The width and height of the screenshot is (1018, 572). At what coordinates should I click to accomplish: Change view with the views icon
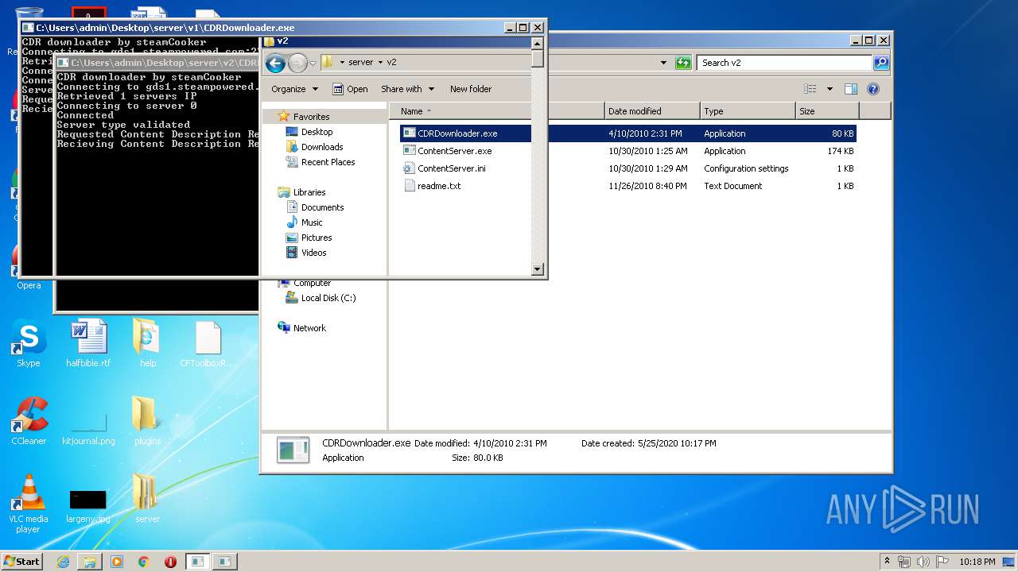click(810, 89)
